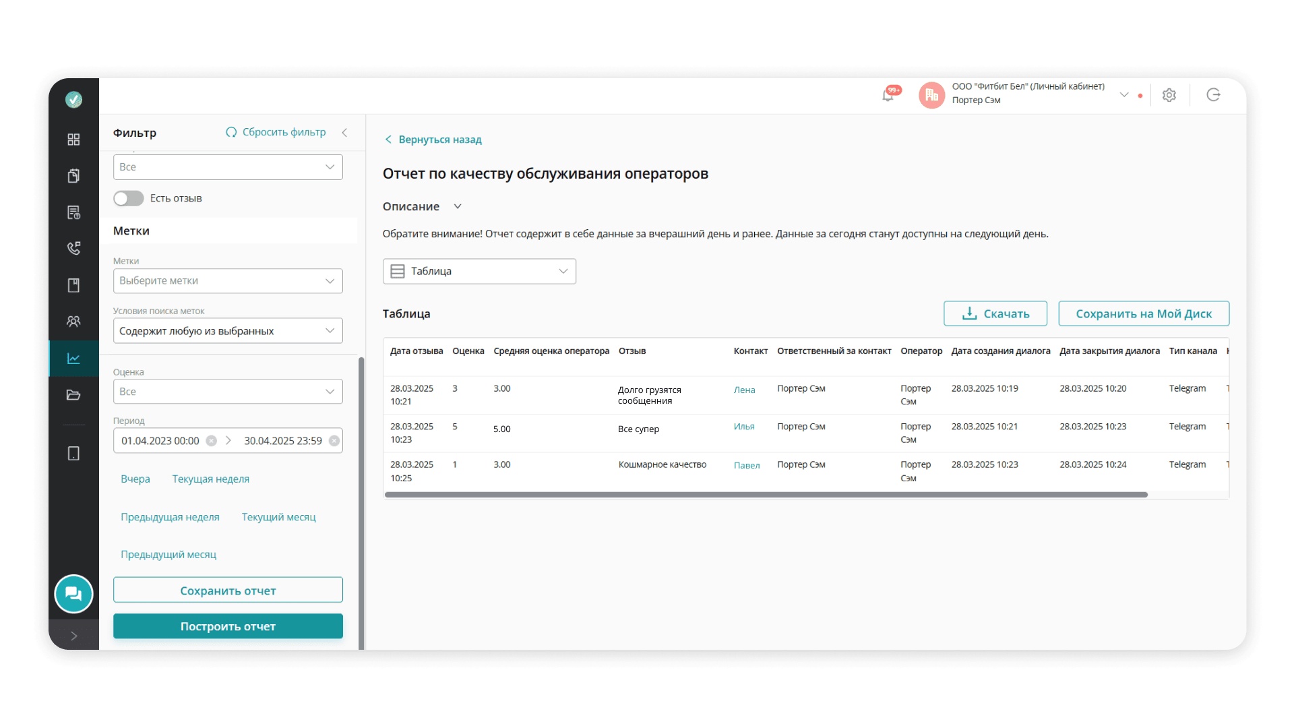Open the 'Оценка' dropdown set to Все

click(x=228, y=392)
